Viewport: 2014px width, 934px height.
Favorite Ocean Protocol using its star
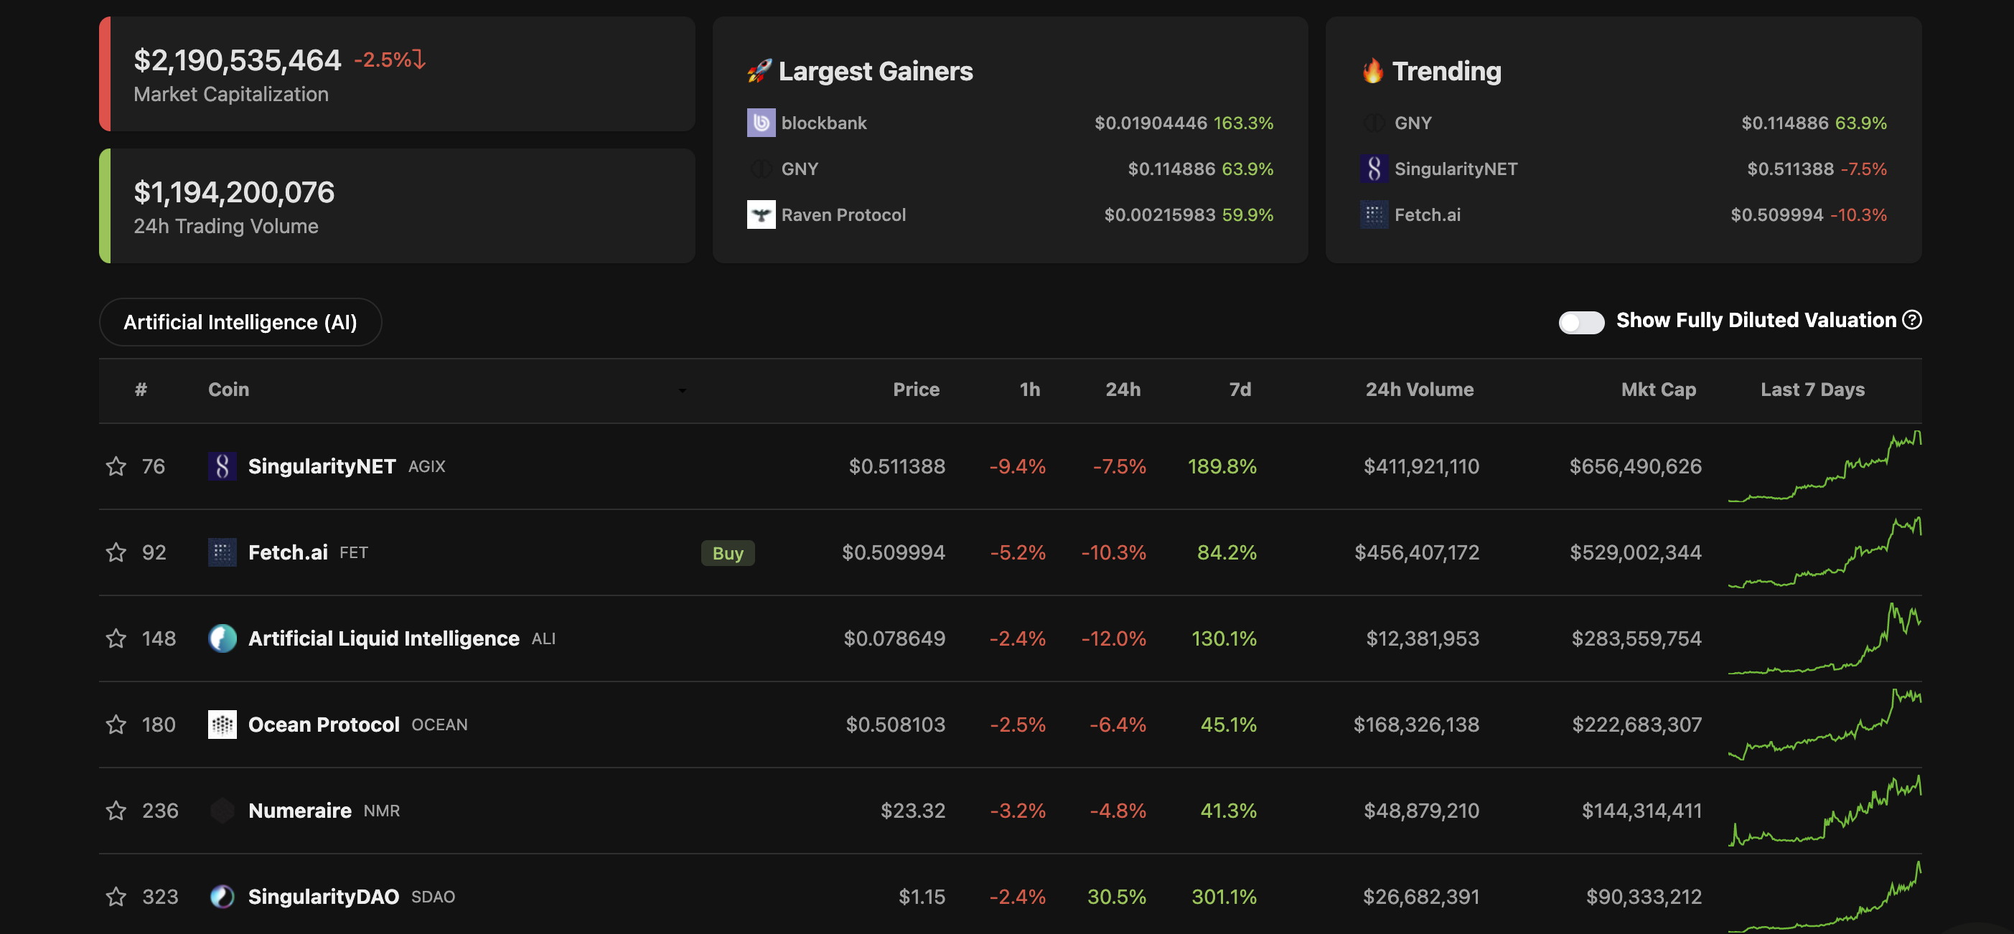116,725
